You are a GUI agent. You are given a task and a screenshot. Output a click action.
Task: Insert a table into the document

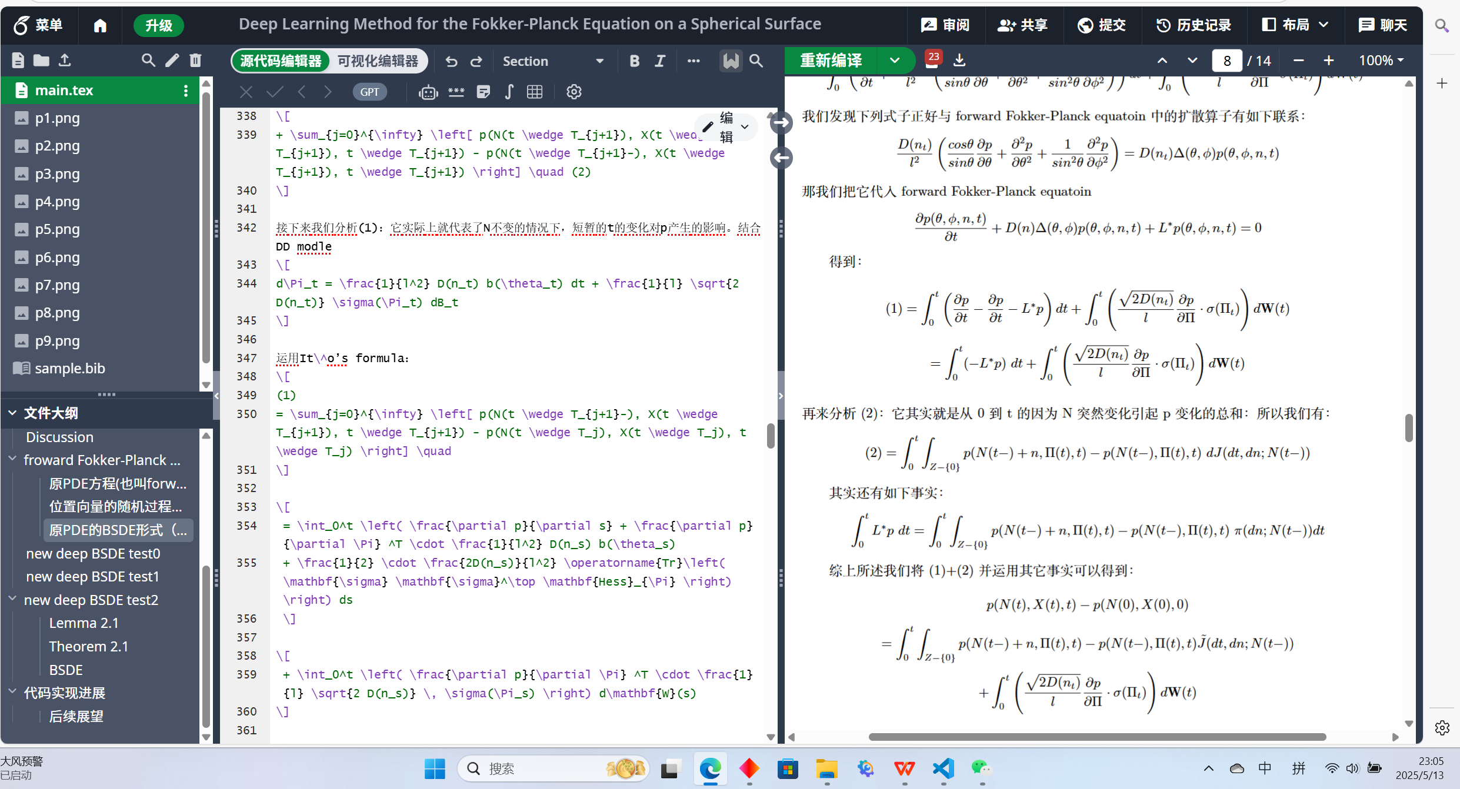coord(534,92)
